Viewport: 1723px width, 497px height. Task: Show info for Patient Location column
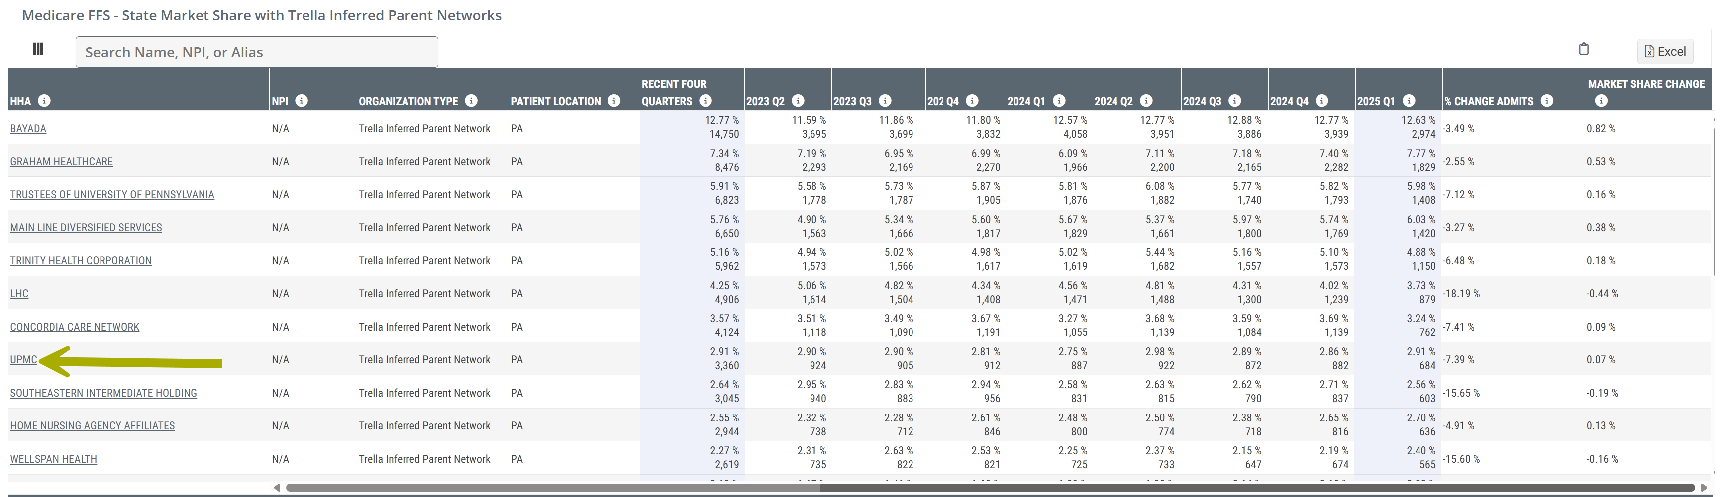pyautogui.click(x=614, y=101)
